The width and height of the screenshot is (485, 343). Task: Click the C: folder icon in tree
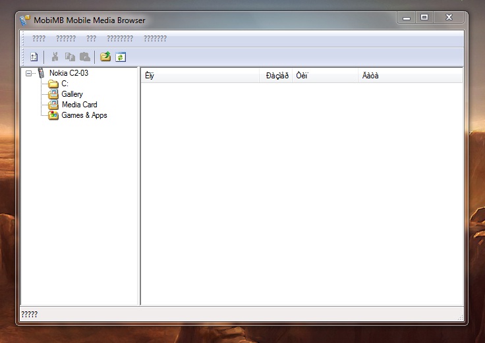[x=53, y=84]
